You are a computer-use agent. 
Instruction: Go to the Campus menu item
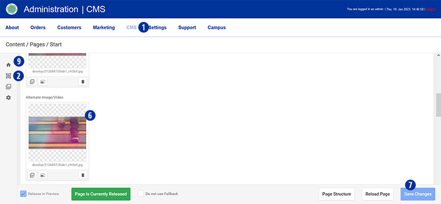216,28
